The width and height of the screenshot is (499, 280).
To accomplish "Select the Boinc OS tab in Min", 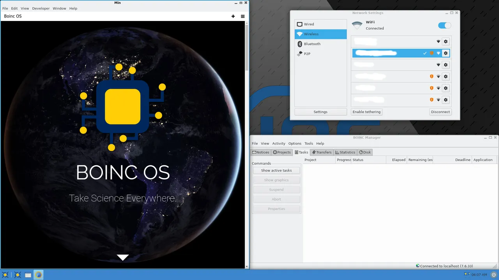I will (13, 16).
